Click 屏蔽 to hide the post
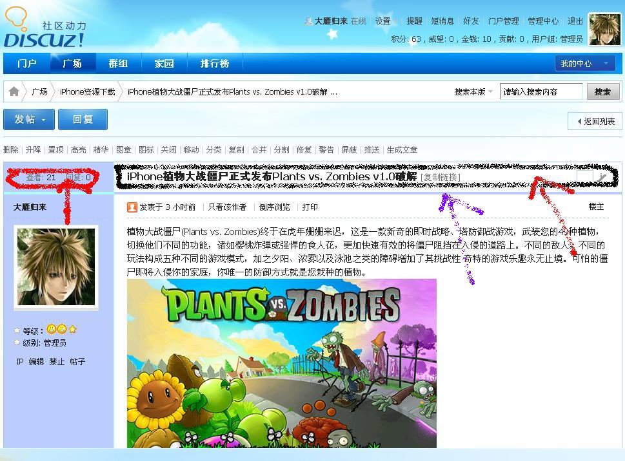 350,149
